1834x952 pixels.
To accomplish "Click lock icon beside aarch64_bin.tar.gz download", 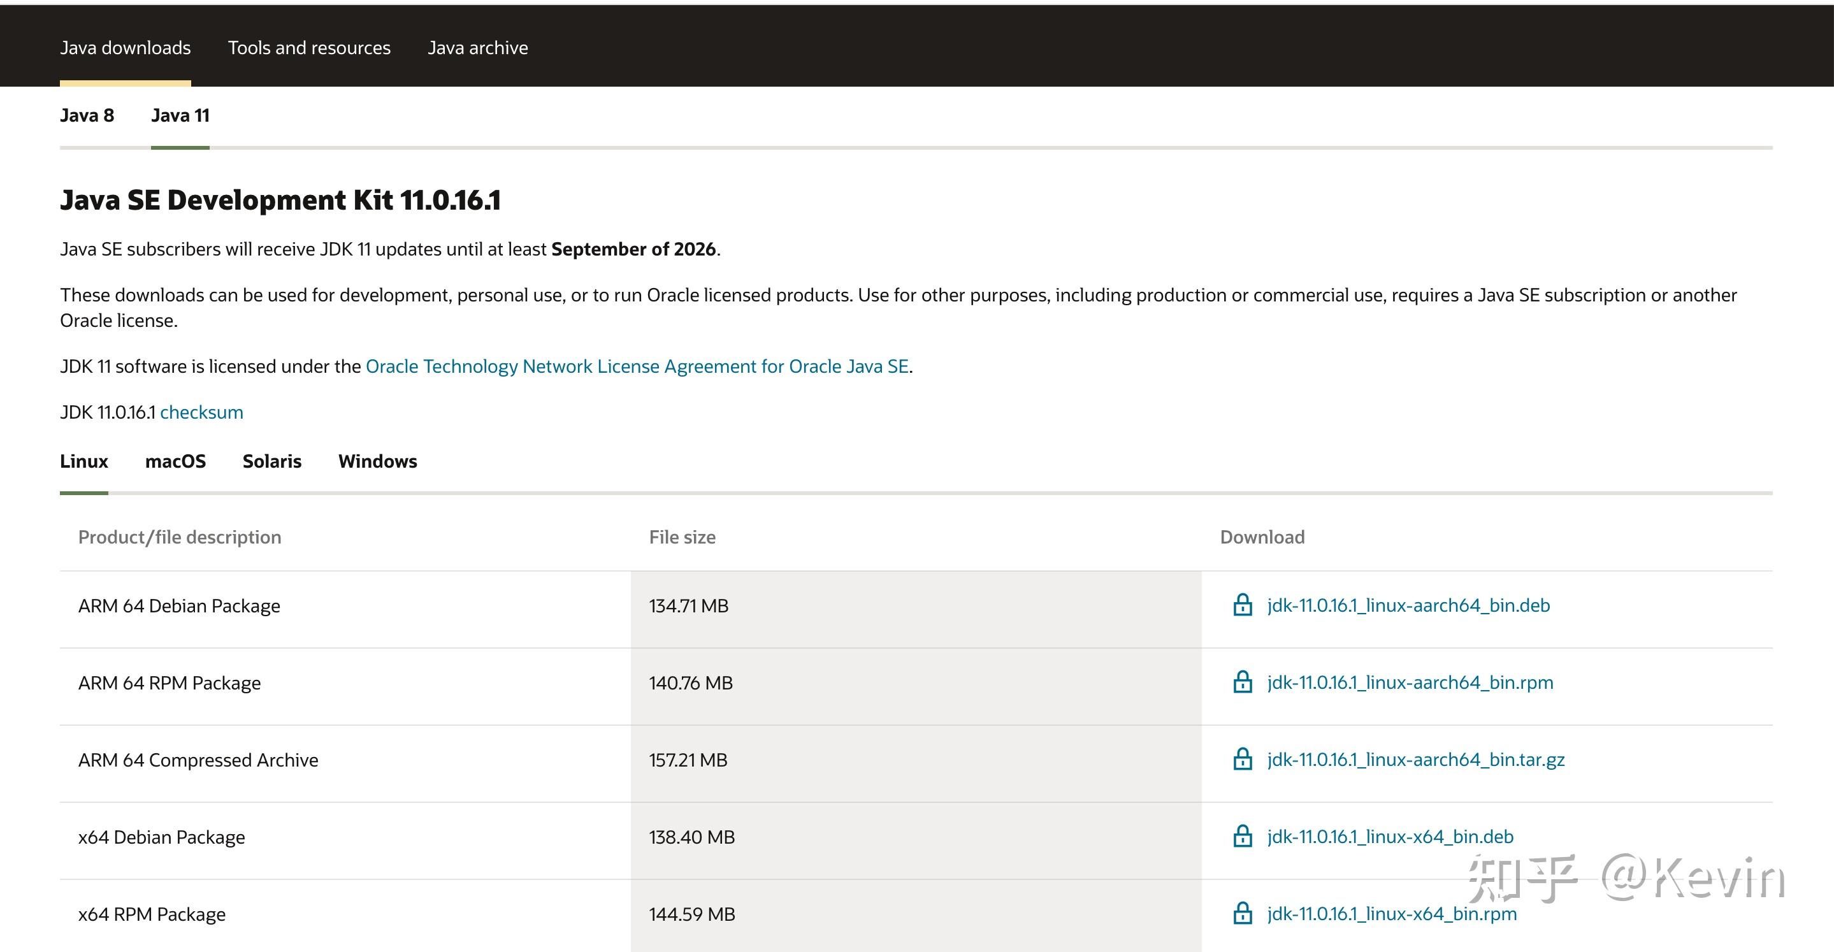I will pyautogui.click(x=1243, y=759).
